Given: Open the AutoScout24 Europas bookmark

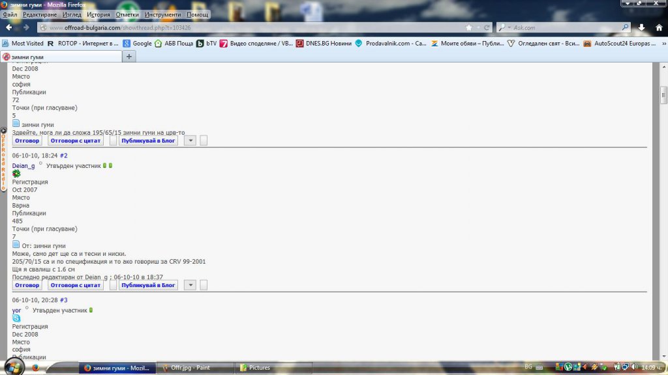Looking at the screenshot, I should (620, 44).
